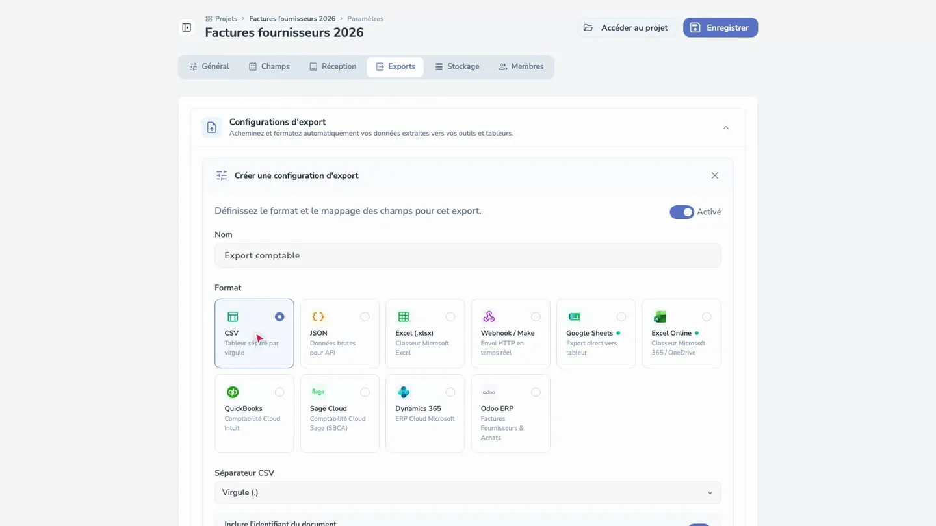Disable the Activé toggle switch
This screenshot has width=936, height=526.
click(682, 212)
